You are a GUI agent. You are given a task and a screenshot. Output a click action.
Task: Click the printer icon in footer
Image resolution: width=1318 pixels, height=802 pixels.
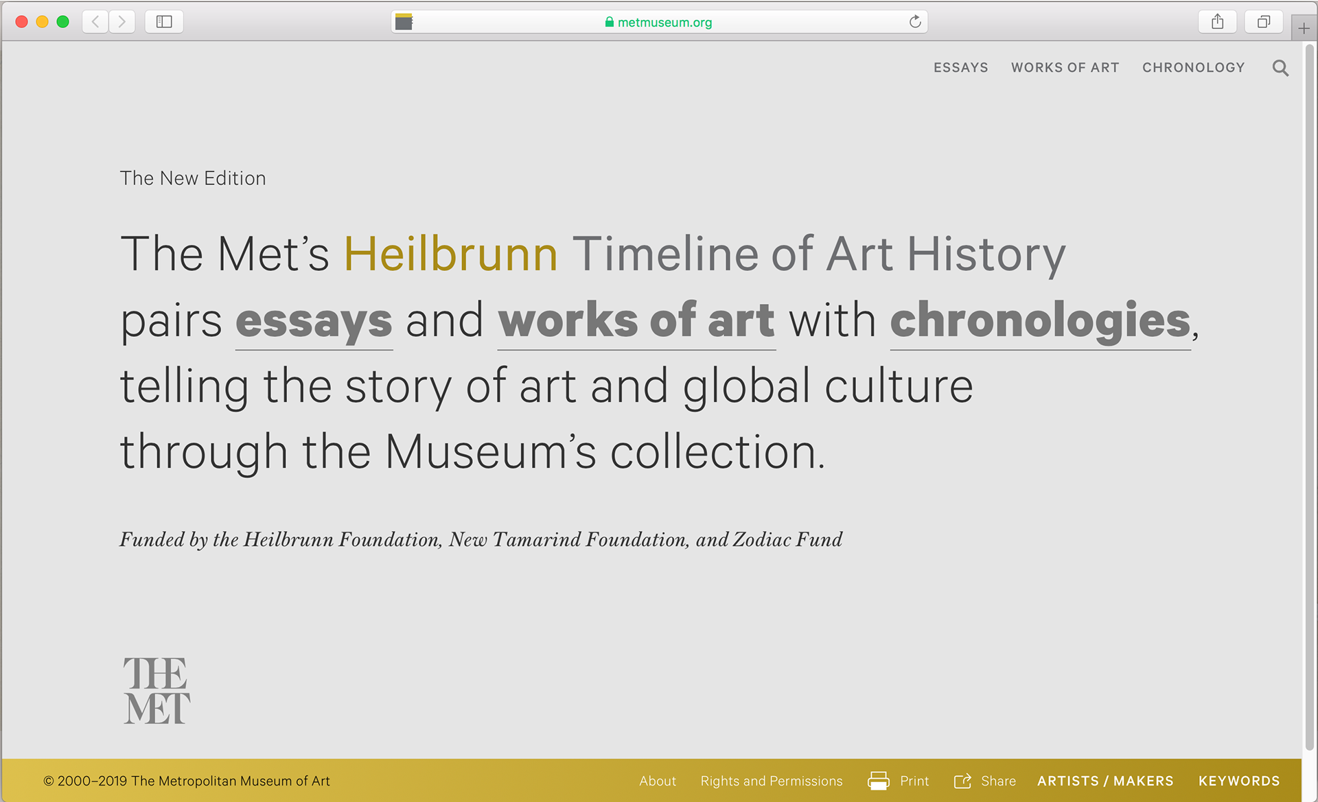[878, 781]
